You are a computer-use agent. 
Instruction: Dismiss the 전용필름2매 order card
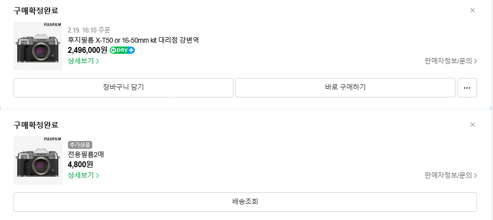pyautogui.click(x=473, y=125)
